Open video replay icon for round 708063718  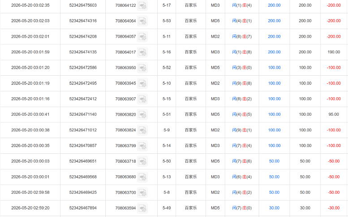142,161
